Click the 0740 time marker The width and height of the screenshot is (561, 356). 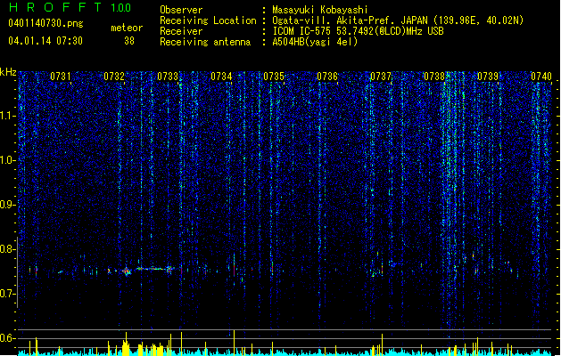coord(541,77)
